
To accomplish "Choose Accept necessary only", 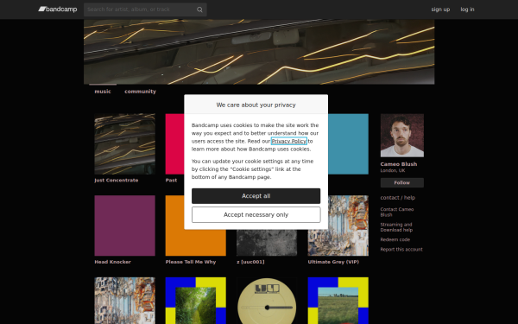I will point(256,215).
